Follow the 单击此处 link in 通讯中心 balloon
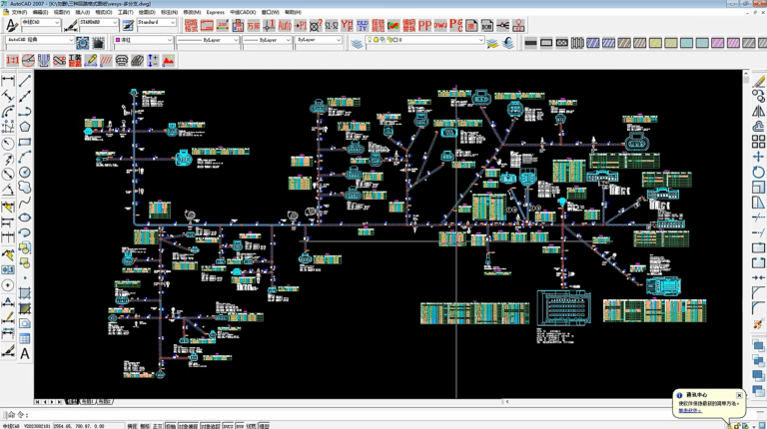 [x=689, y=410]
